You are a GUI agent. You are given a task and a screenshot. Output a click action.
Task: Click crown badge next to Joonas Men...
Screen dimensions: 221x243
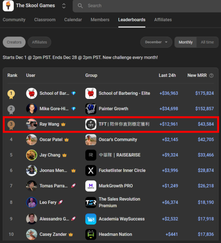[x=73, y=170]
